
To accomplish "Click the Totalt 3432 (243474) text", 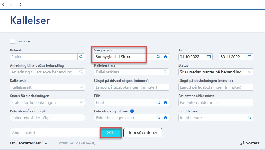I will coord(76,143).
